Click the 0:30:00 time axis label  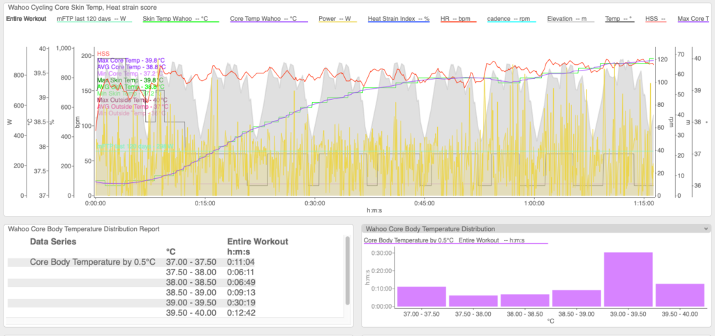314,203
